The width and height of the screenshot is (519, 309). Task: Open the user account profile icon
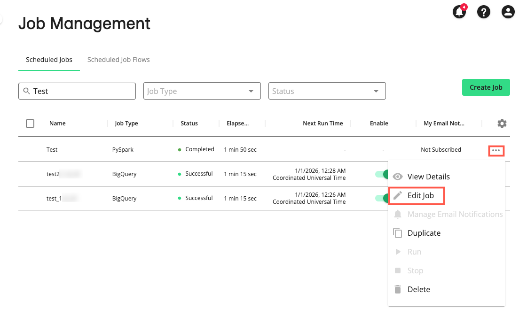508,12
